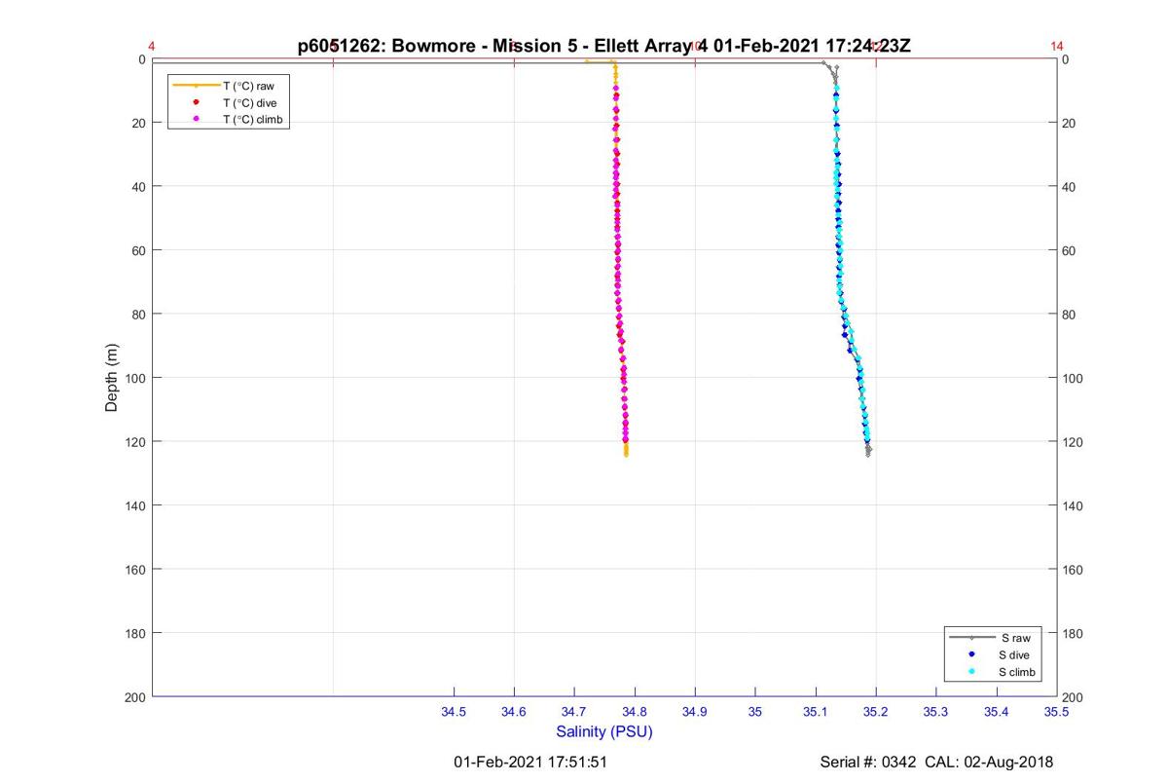Click the 35.2 salinity tick label
This screenshot has width=1168, height=783.
coord(876,712)
